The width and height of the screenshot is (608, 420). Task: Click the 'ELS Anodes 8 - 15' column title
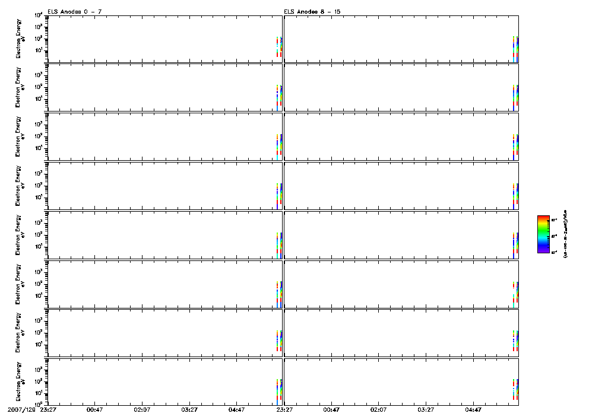coord(312,12)
